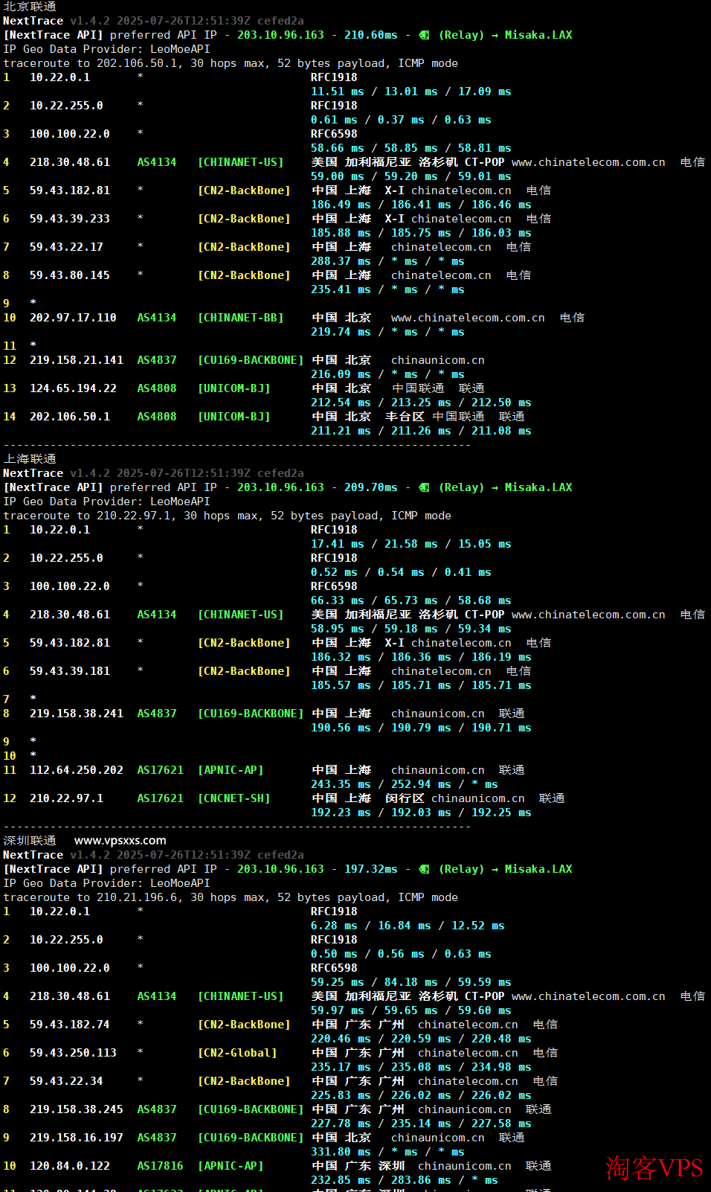Click the relay icon beside 209.70ms

point(424,487)
